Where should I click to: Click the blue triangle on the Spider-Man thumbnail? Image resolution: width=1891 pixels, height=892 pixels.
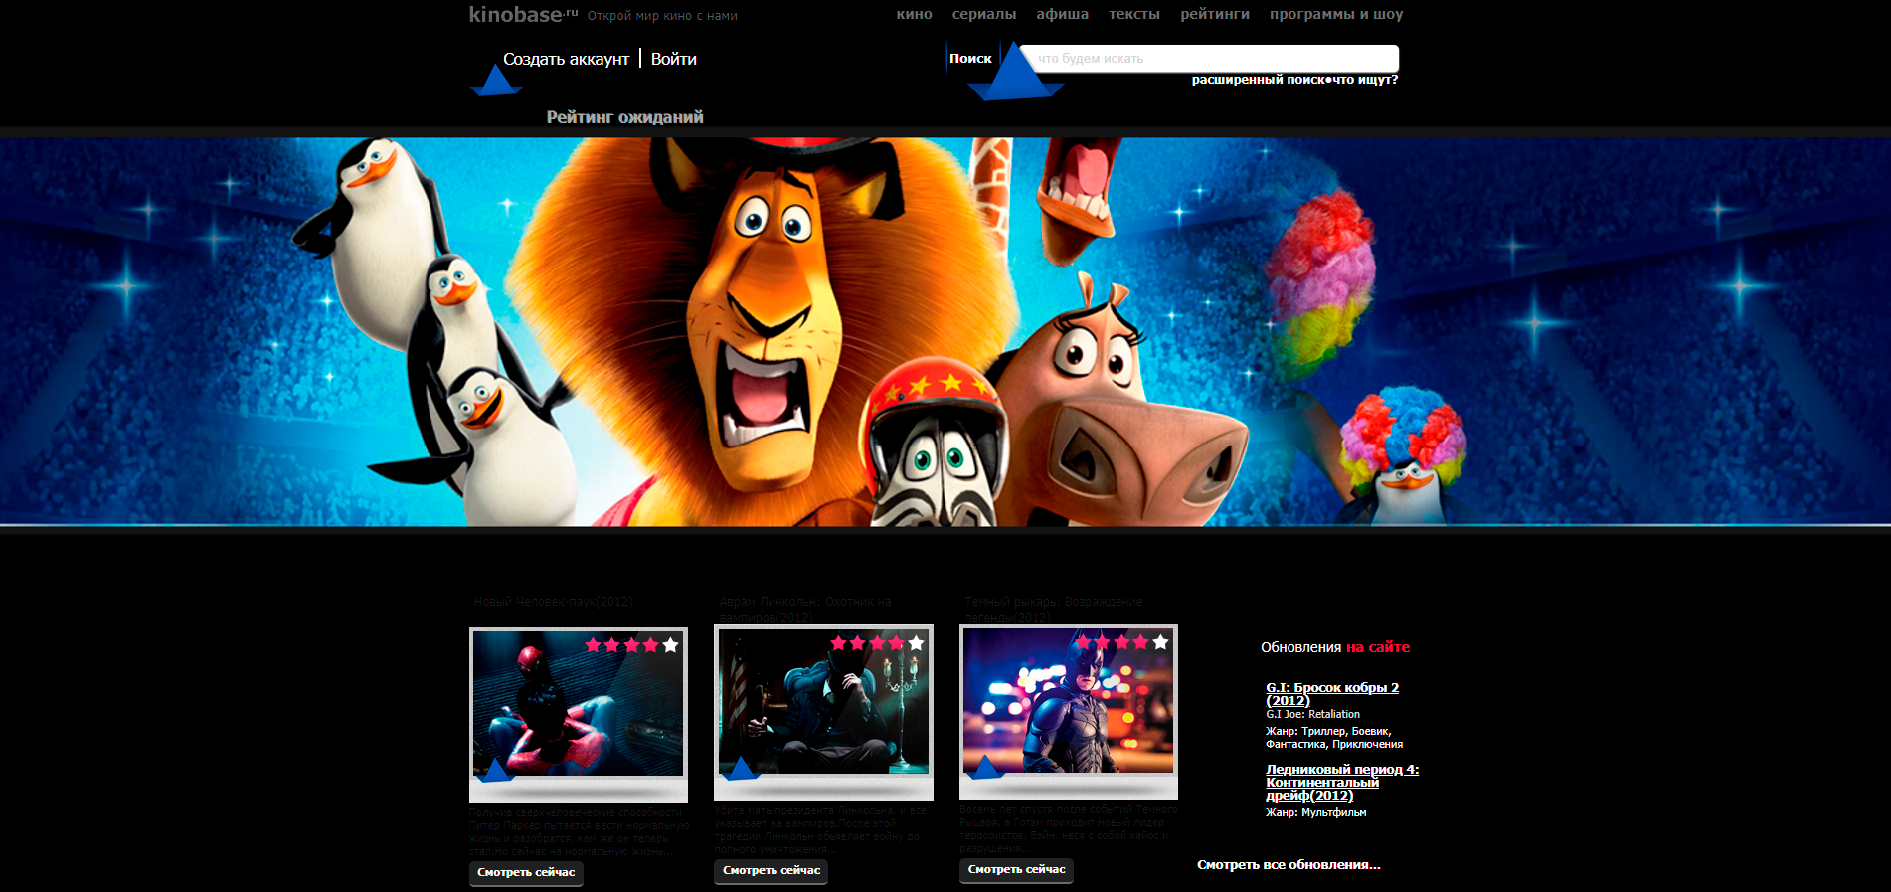tap(494, 770)
